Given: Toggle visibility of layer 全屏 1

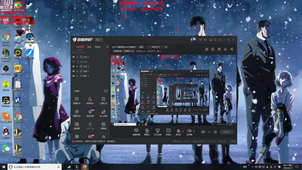Looking at the screenshot, I should (73, 71).
